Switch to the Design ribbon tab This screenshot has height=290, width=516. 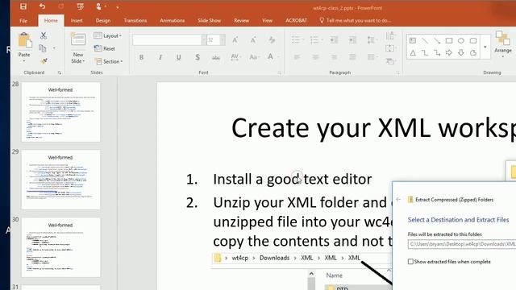(103, 21)
